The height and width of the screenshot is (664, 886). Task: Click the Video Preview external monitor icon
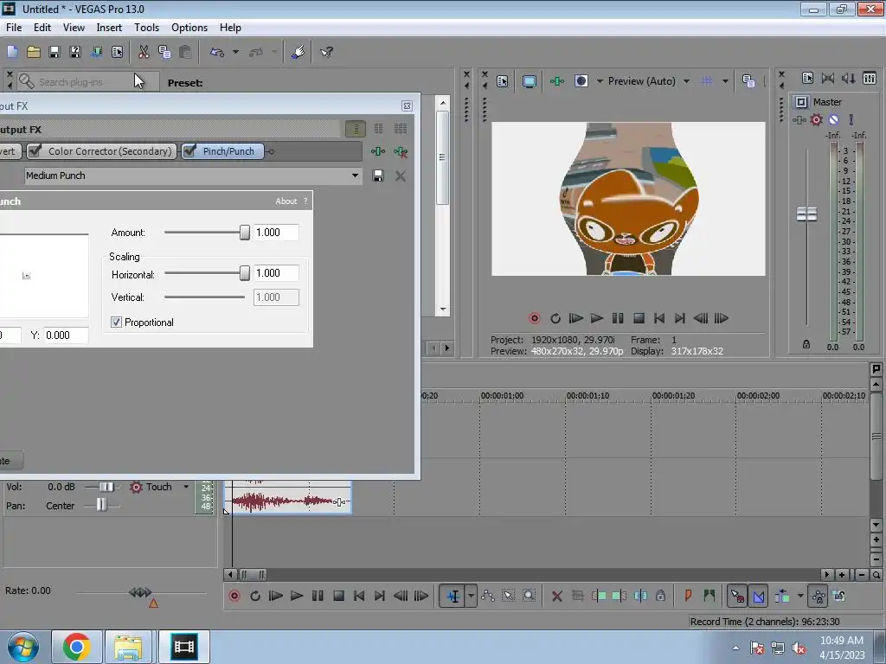click(529, 81)
